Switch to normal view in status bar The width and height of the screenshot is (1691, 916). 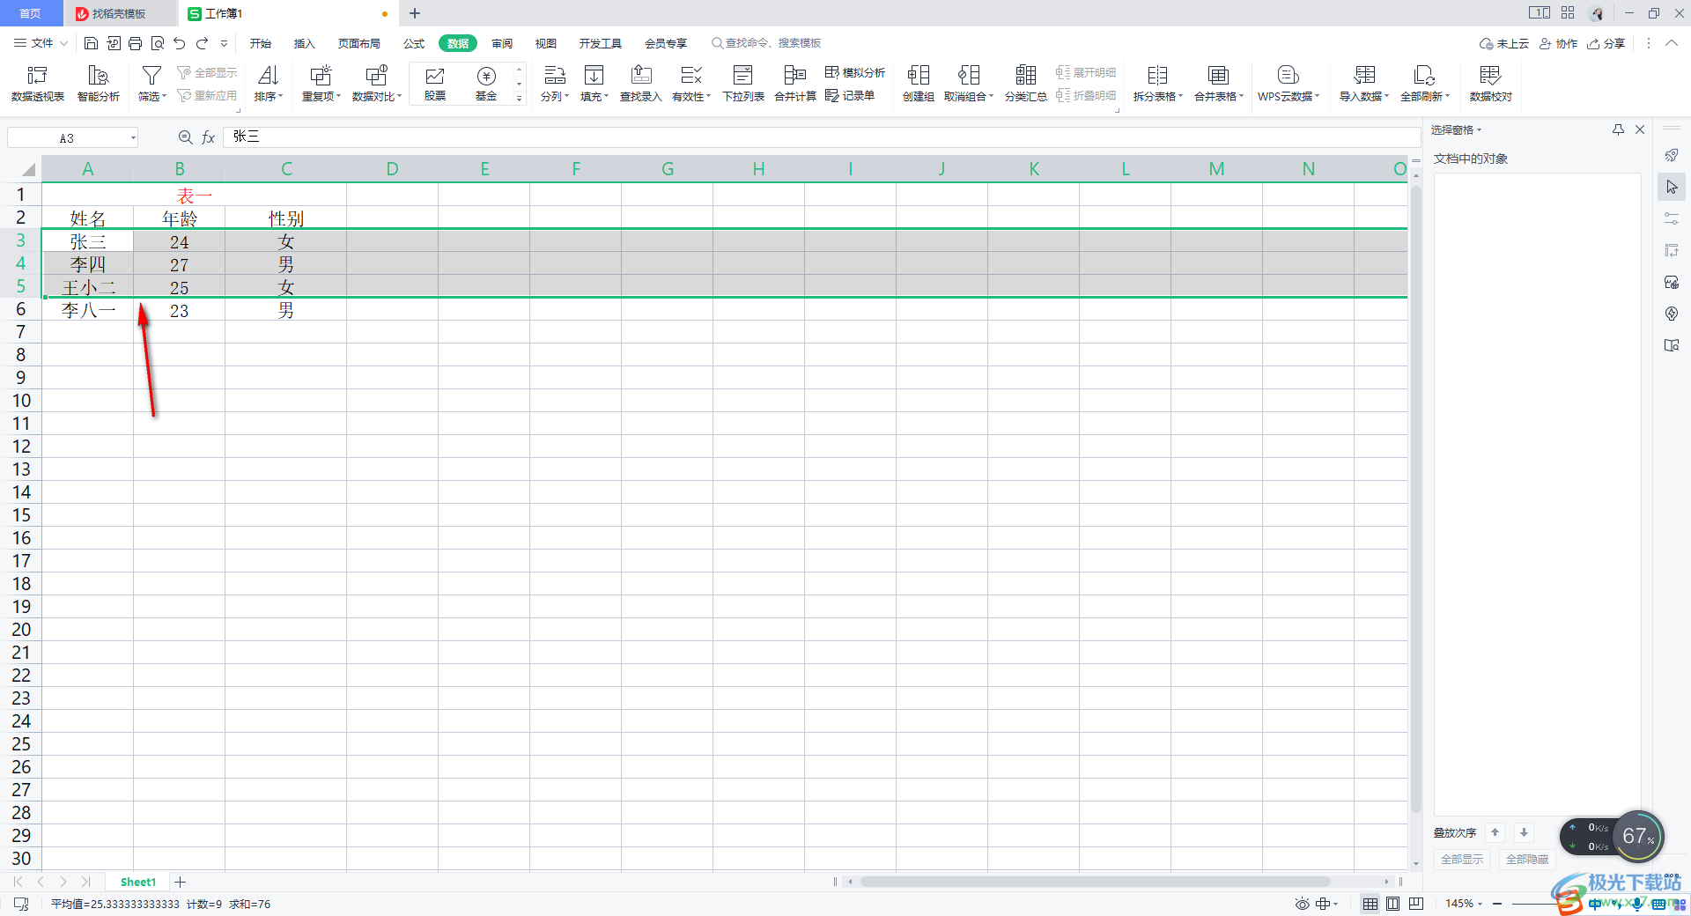click(1370, 904)
